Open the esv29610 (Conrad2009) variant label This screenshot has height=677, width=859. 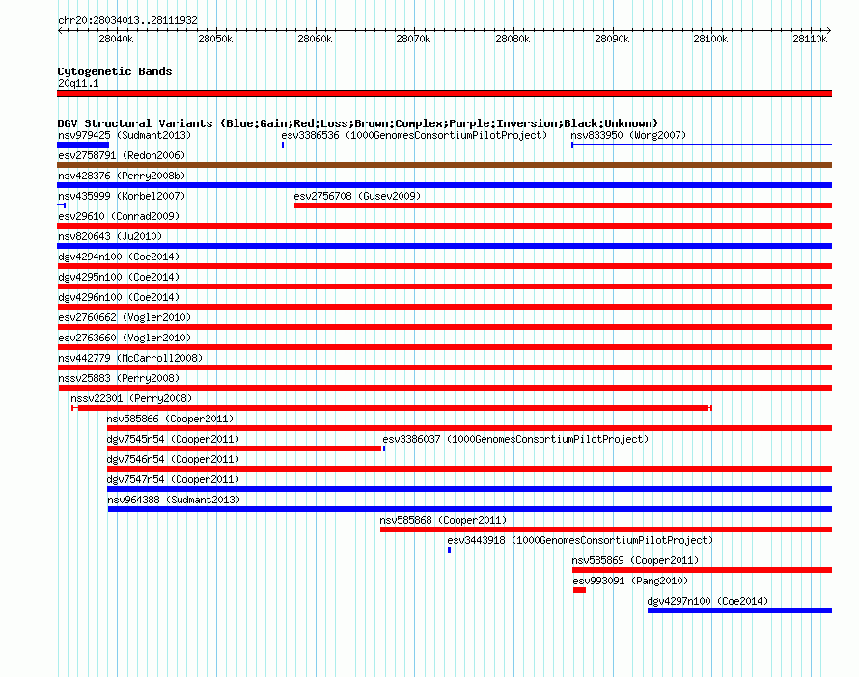click(x=119, y=216)
